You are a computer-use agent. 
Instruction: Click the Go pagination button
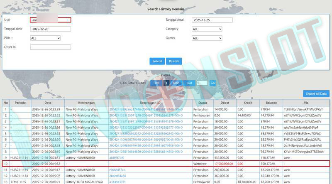coord(212,83)
